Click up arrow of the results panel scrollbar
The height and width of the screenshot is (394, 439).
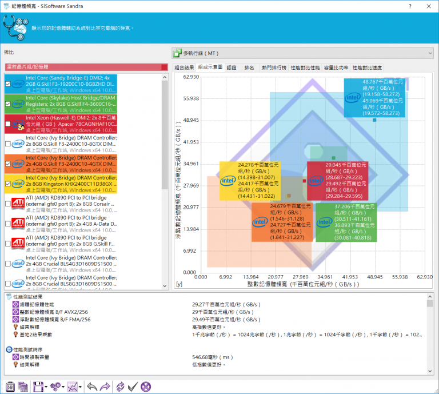(430, 296)
